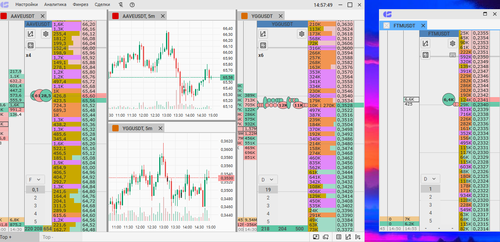
Task: Open the FTMUSDT order book settings gear
Action: pyautogui.click(x=453, y=43)
